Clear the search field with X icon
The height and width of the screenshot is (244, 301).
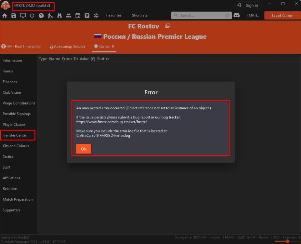[227, 15]
